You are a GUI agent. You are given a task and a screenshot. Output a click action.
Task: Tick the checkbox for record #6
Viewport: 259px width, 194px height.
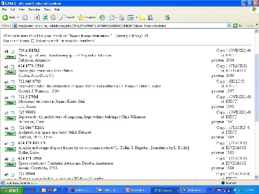(12, 128)
